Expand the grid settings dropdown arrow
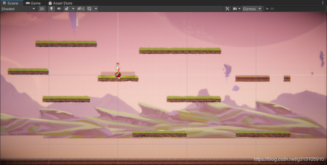327x165 pixels. (96, 9)
